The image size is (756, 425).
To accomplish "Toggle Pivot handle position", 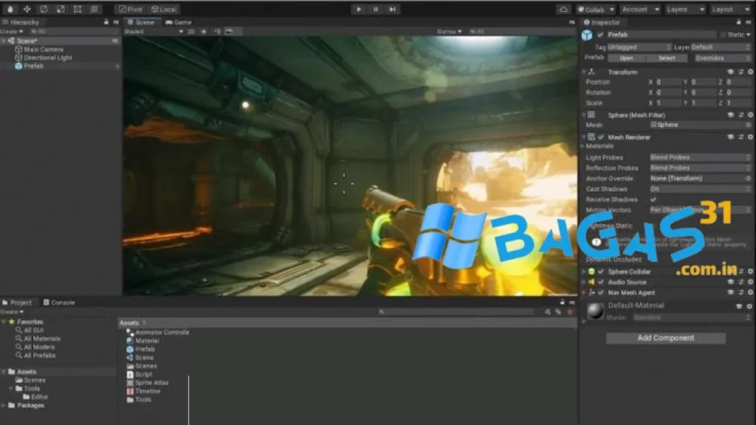I will (x=130, y=9).
